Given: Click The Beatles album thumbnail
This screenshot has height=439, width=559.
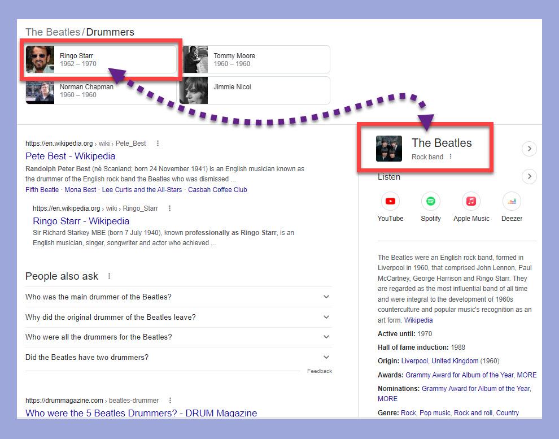Looking at the screenshot, I should 389,149.
